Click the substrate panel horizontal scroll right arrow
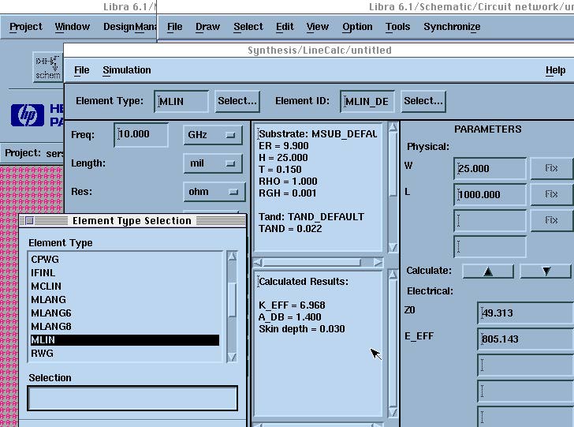 (378, 262)
